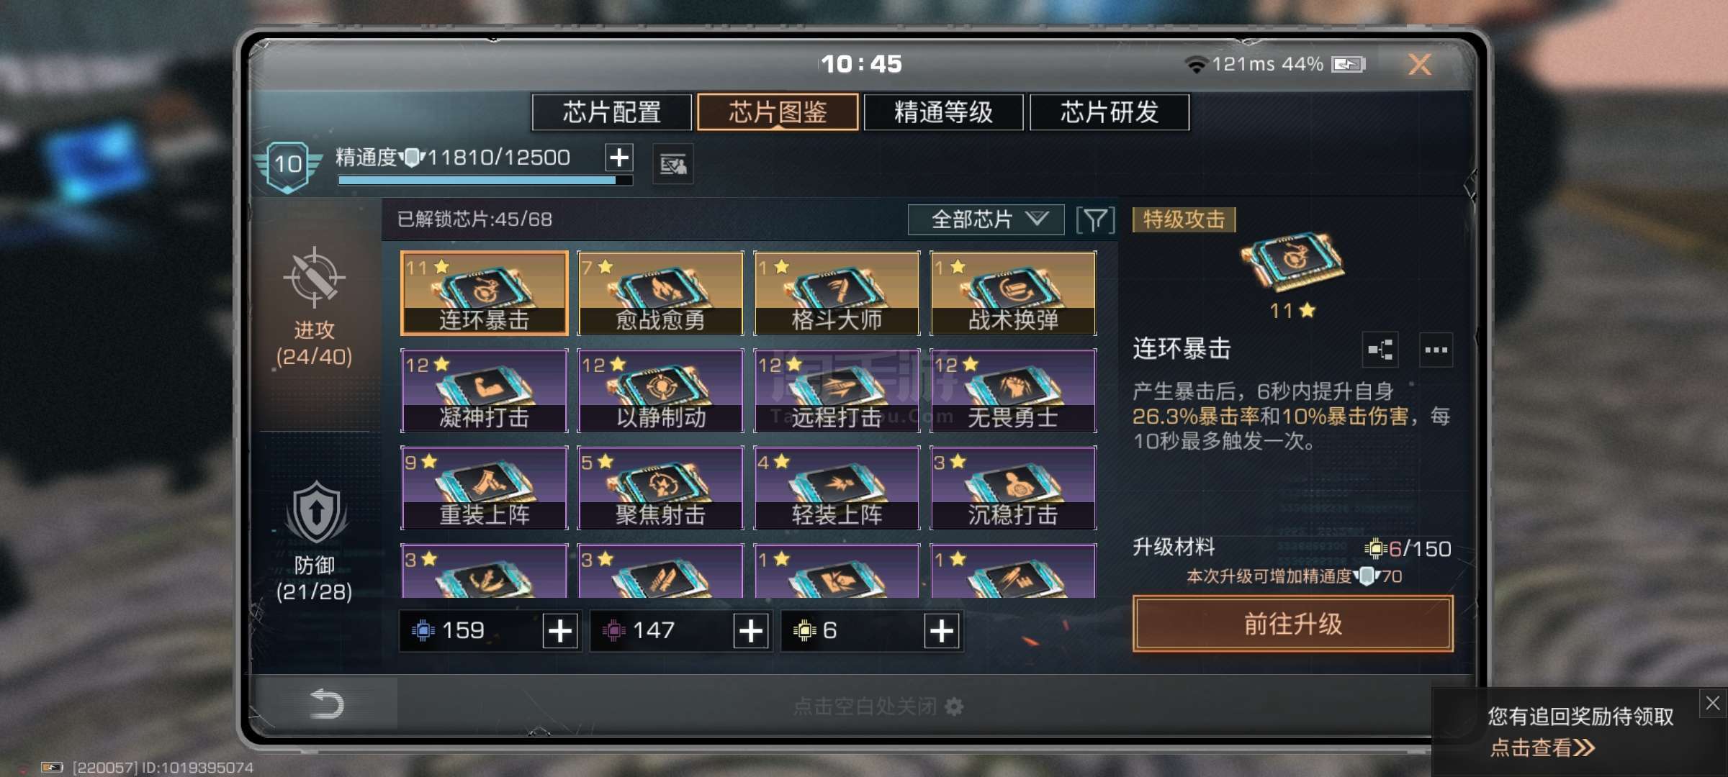
Task: Add more blue chip materials (159)
Action: tap(560, 631)
